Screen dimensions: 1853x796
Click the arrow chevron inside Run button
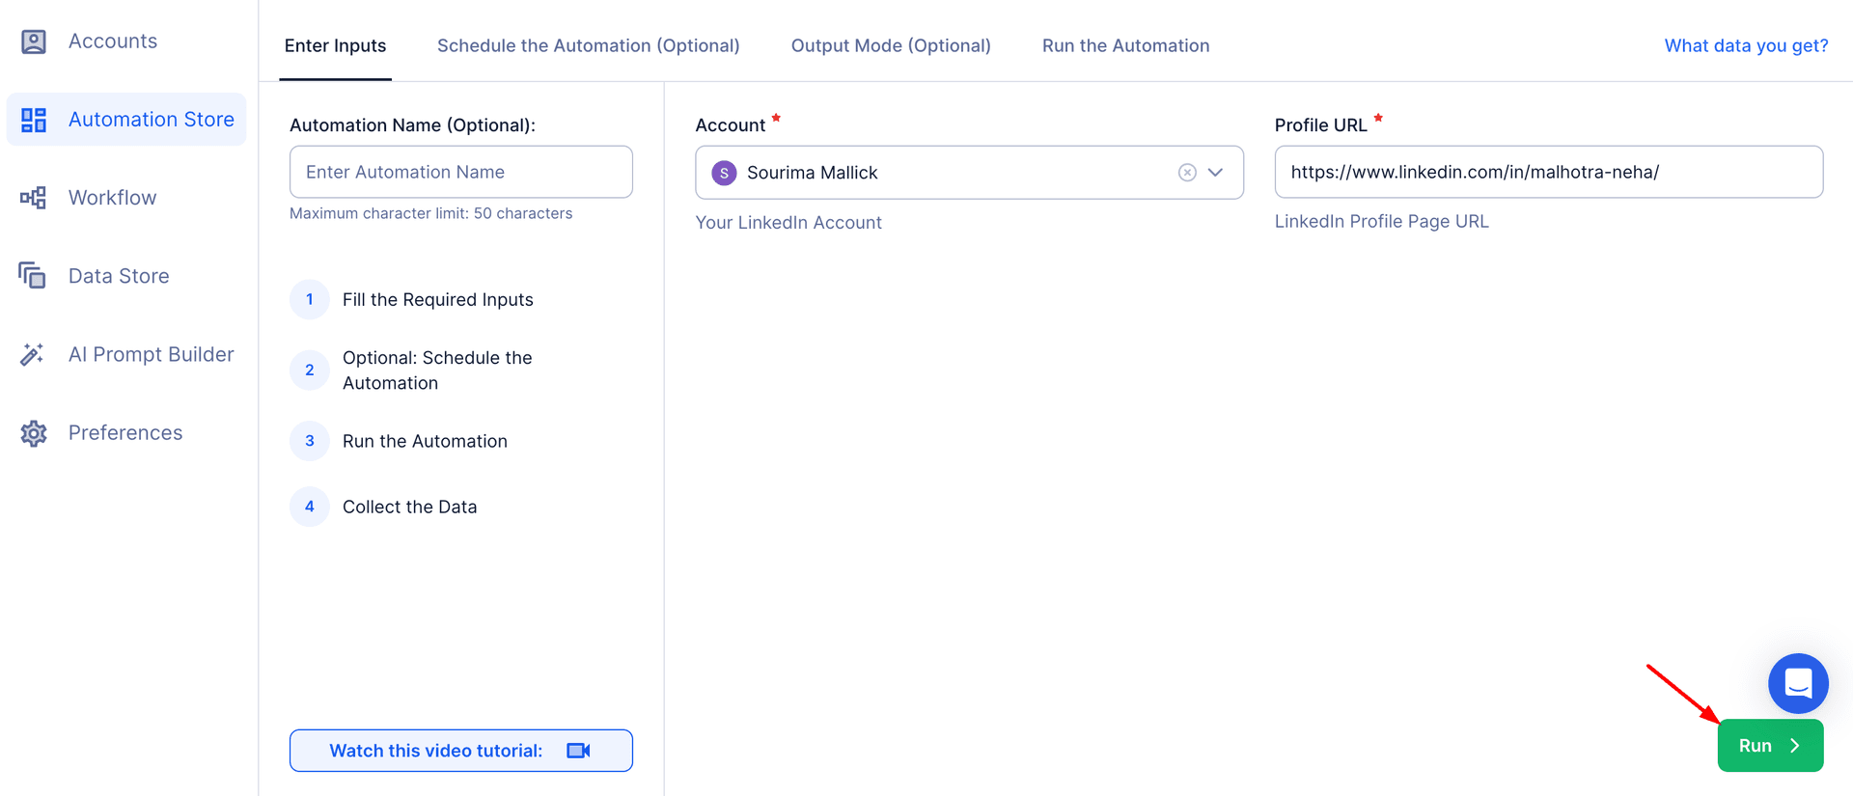point(1795,746)
